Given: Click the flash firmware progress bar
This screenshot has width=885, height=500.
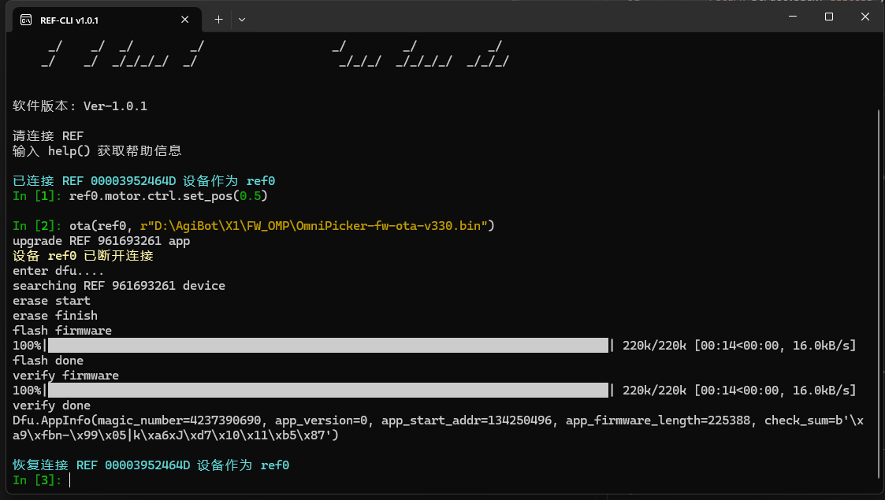Looking at the screenshot, I should [x=329, y=346].
